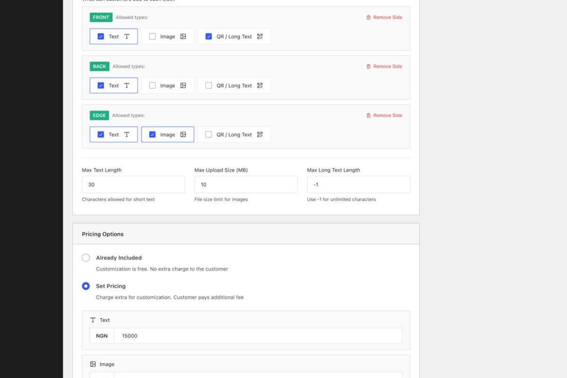Click the trash icon on BACK side
Viewport: 567px width, 378px height.
pos(369,67)
